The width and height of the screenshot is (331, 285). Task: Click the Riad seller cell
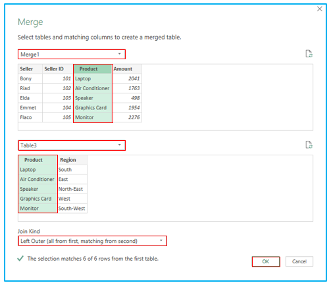click(30, 88)
